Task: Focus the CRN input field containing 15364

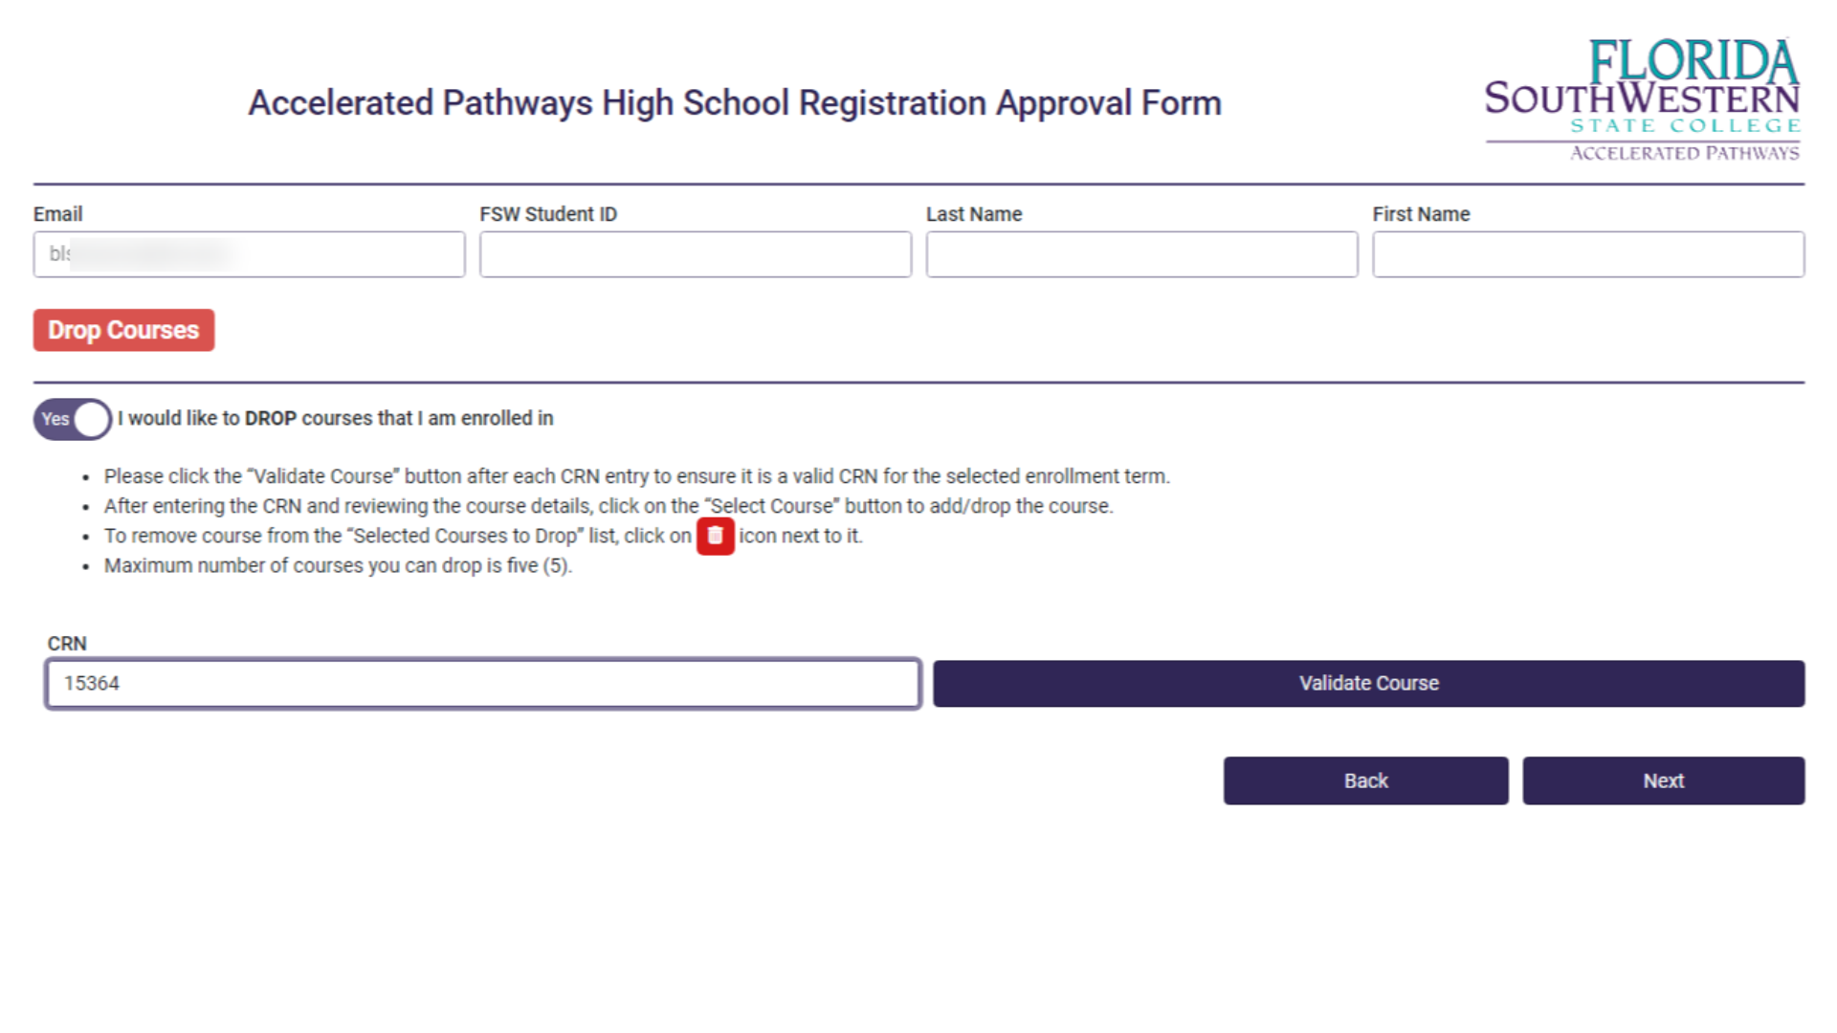Action: click(483, 683)
